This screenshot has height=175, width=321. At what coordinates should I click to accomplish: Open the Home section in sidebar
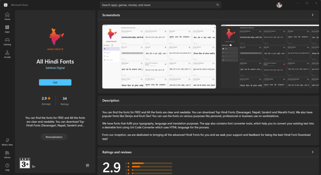7,16
